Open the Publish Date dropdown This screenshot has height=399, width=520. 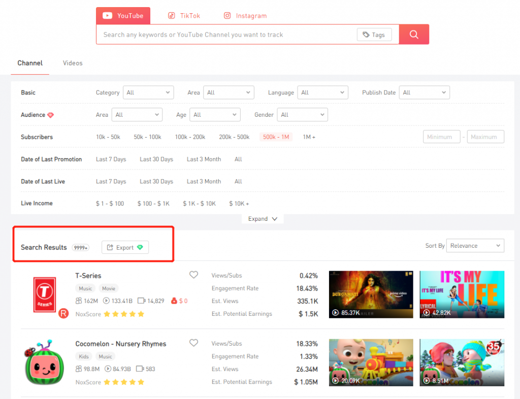click(425, 92)
